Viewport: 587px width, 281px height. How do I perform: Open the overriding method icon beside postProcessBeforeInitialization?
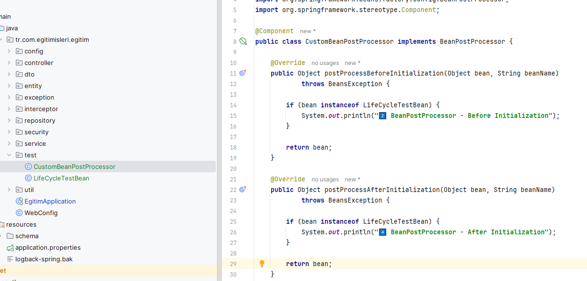[243, 73]
